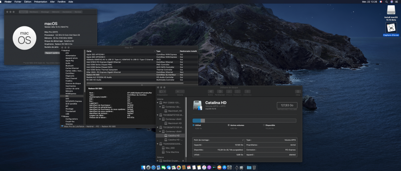Screen dimensions: 401x171
Task: Open the Fichier menu
Action: click(18, 2)
